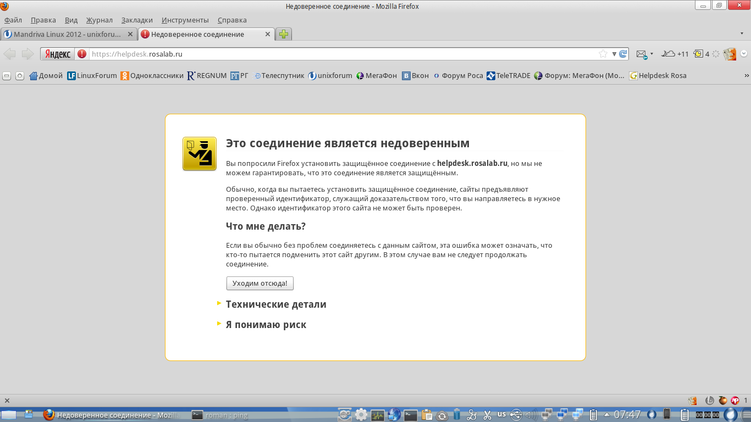Show hidden tray icons with the up arrow
Viewport: 751px width, 422px height.
click(x=607, y=415)
